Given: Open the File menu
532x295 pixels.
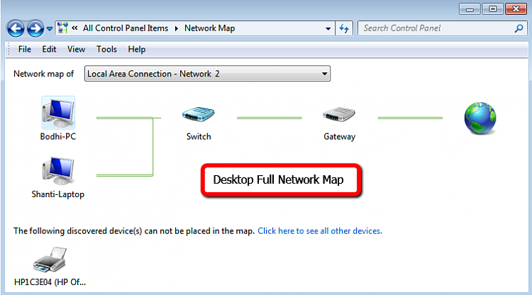Looking at the screenshot, I should click(25, 49).
